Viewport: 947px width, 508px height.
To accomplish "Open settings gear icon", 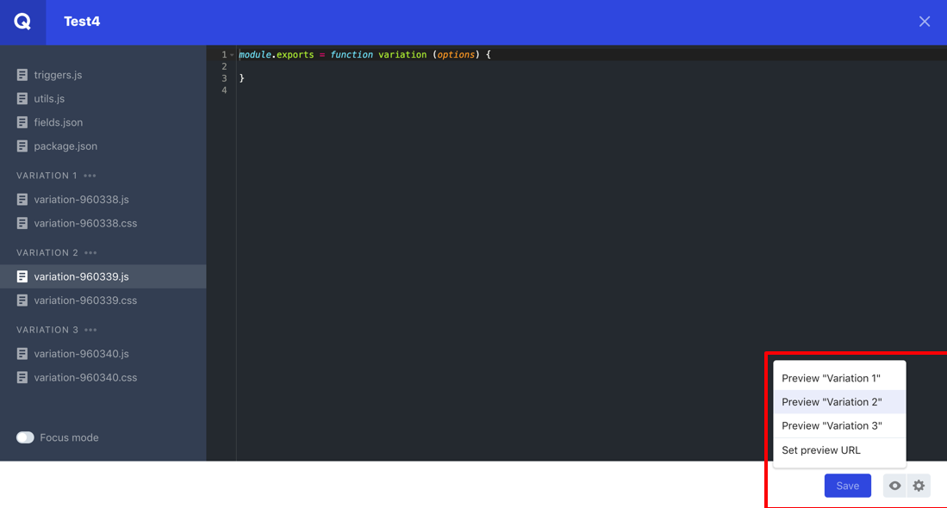I will click(919, 486).
